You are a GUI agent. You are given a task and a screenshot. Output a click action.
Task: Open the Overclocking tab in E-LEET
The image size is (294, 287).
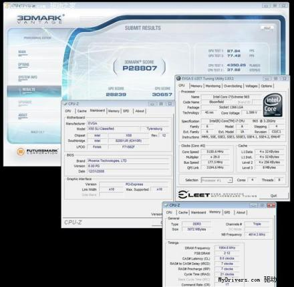click(x=233, y=86)
